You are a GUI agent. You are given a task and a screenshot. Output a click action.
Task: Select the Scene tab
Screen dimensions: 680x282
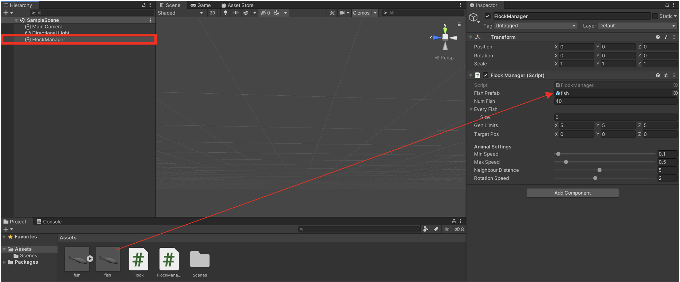pyautogui.click(x=170, y=5)
